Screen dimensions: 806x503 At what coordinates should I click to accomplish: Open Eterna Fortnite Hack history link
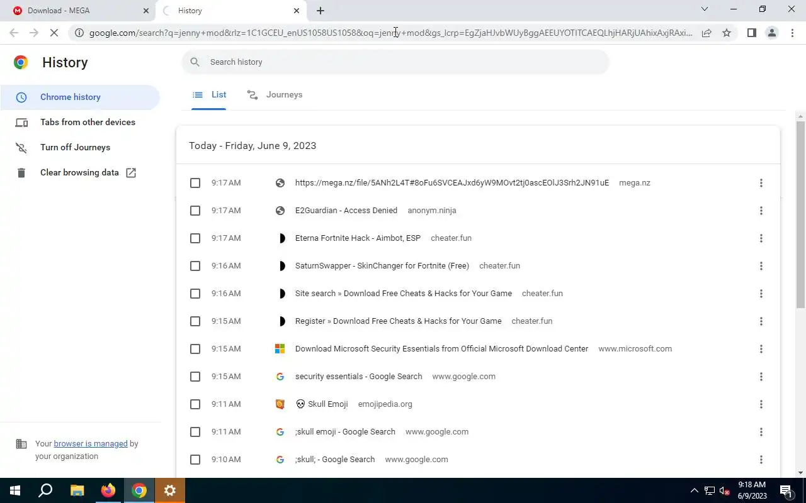tap(358, 238)
